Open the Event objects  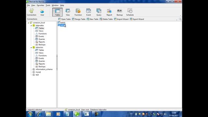coord(88,12)
